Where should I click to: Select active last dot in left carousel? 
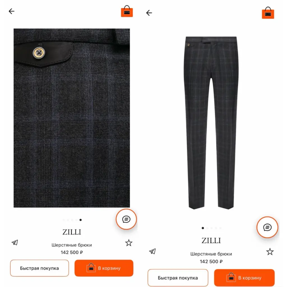(x=80, y=220)
